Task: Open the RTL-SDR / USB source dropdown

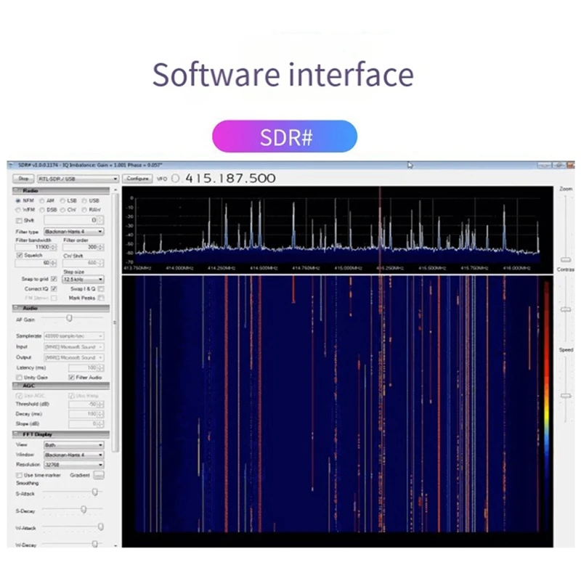Action: 78,179
